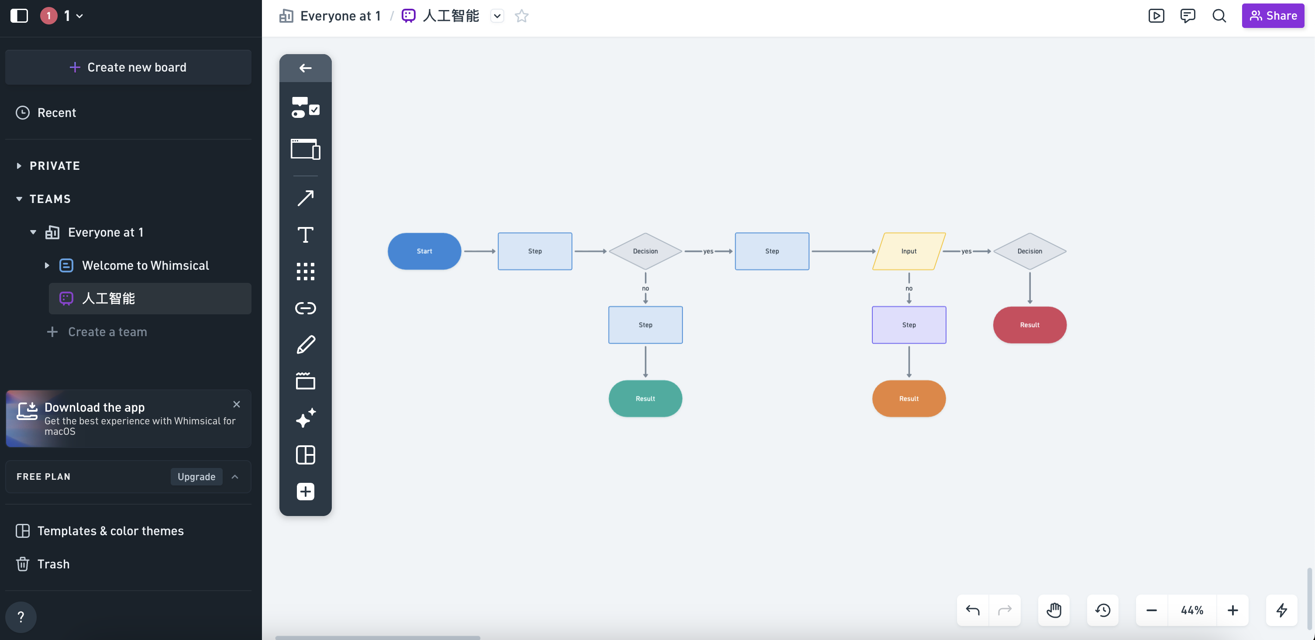The height and width of the screenshot is (640, 1315).
Task: Click the 44% zoom level
Action: click(1192, 610)
